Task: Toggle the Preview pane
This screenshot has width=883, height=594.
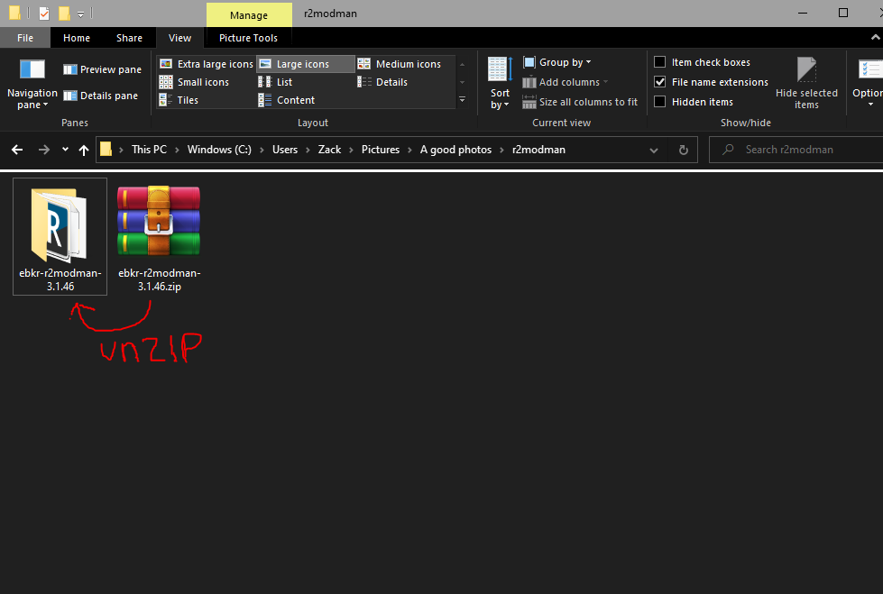Action: click(102, 69)
